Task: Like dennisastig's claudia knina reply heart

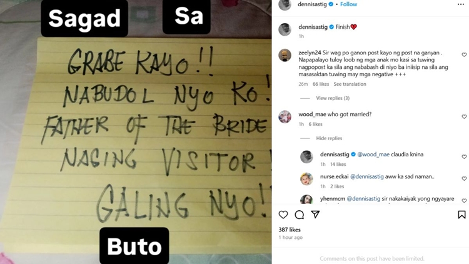Action: pyautogui.click(x=464, y=157)
